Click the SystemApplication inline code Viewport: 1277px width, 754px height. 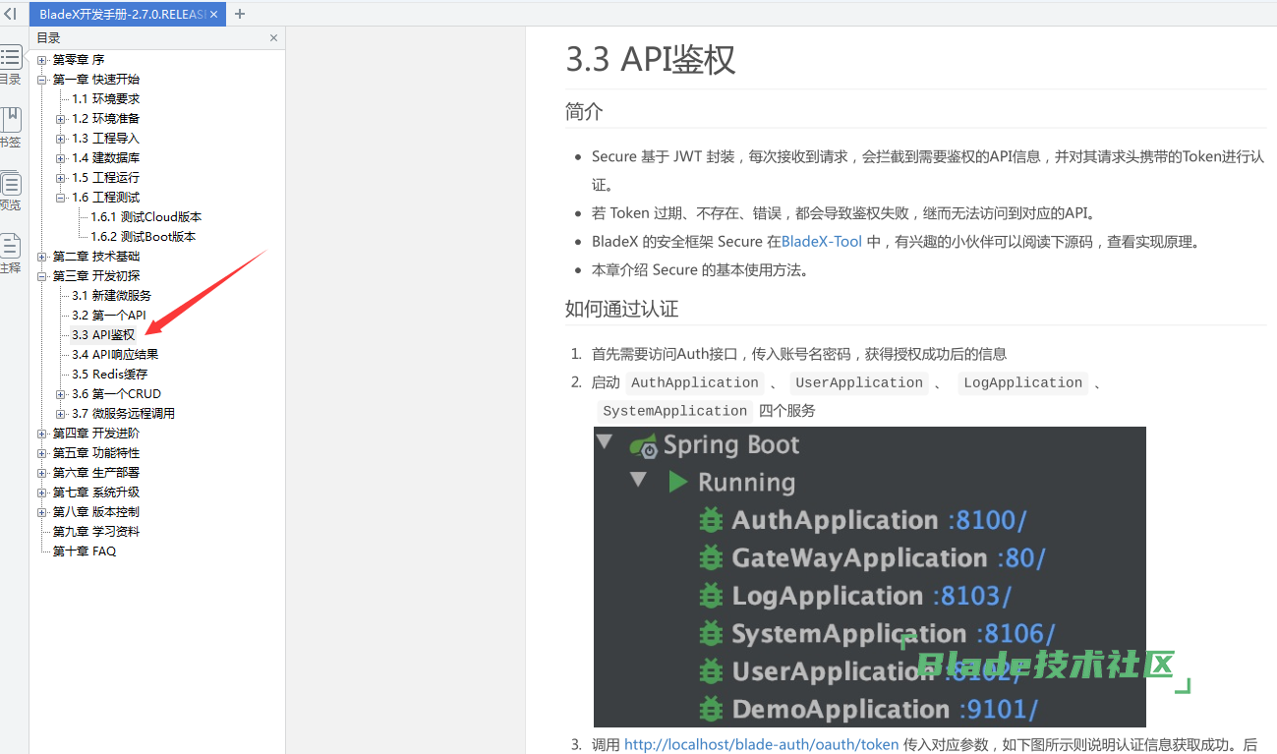(x=675, y=411)
